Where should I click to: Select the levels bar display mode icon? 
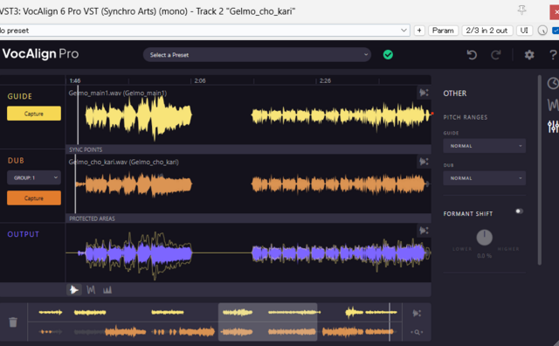(x=107, y=289)
